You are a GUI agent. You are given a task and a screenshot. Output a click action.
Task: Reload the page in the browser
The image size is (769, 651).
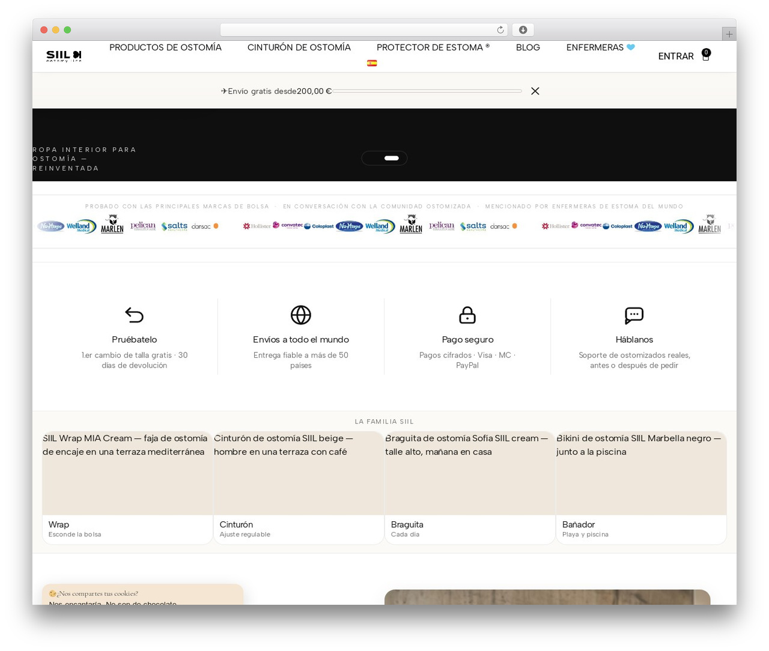point(500,30)
